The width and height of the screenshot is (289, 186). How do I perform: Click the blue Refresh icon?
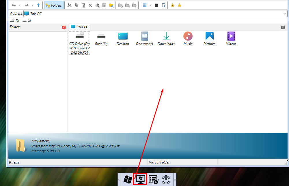tap(163, 5)
